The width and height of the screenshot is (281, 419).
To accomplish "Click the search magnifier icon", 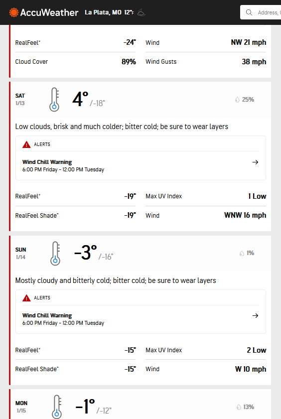I will pos(249,12).
